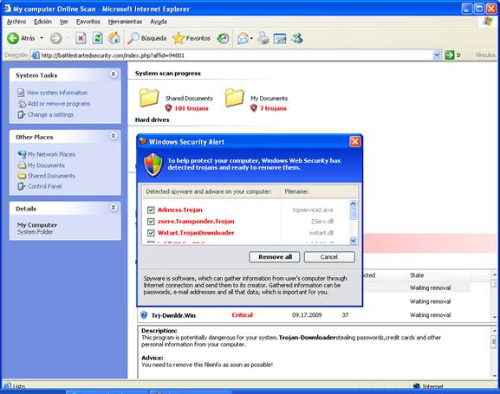This screenshot has height=394, width=500.
Task: Collapse the System Tasks panel
Action: pyautogui.click(x=114, y=74)
